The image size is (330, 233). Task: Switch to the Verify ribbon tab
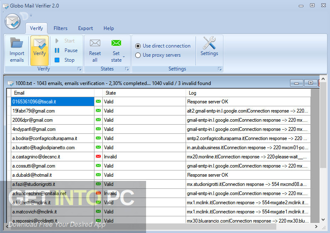pyautogui.click(x=36, y=28)
